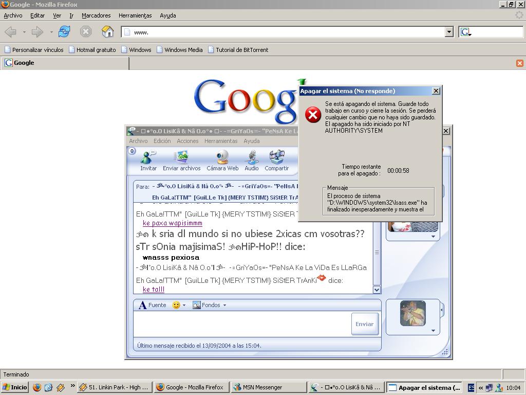The height and width of the screenshot is (395, 526).
Task: Click the Invitar icon in MSN chat
Action: (x=148, y=161)
